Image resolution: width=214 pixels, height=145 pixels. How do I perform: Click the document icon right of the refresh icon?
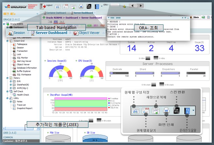tap(208, 17)
